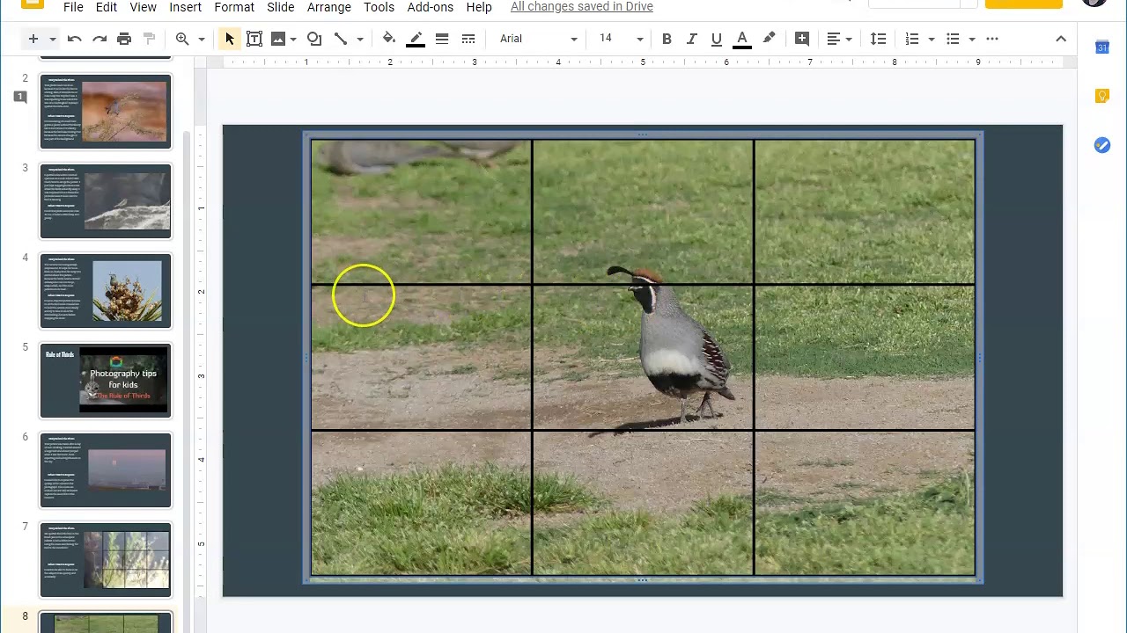Undo the last action
Screen dimensions: 1127x633
75,39
